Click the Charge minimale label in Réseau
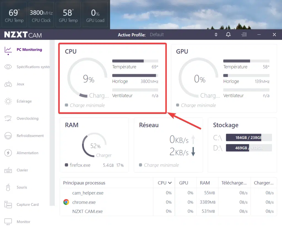The height and width of the screenshot is (226, 282). click(x=161, y=165)
